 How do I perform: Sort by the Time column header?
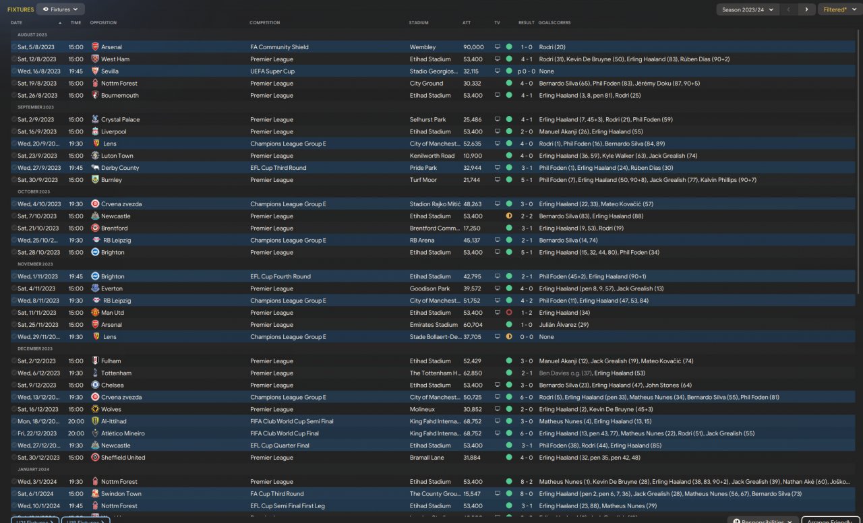[x=76, y=23]
